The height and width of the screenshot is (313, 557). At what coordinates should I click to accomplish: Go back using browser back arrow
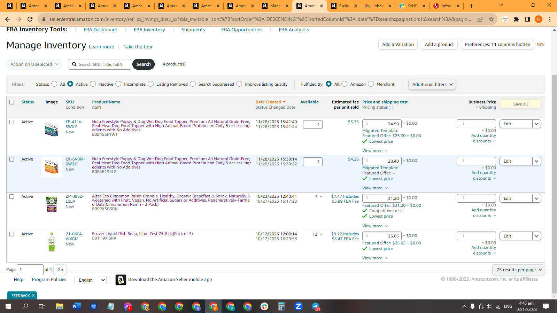click(x=8, y=19)
